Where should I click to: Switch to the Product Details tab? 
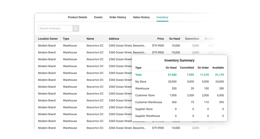(x=77, y=17)
